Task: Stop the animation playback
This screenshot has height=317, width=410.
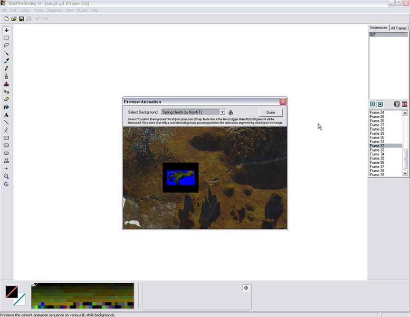Action: tap(380, 104)
